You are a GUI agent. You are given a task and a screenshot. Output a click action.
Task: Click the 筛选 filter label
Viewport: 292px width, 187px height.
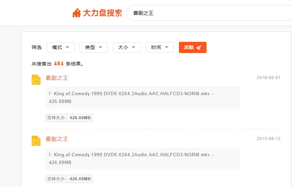point(37,47)
